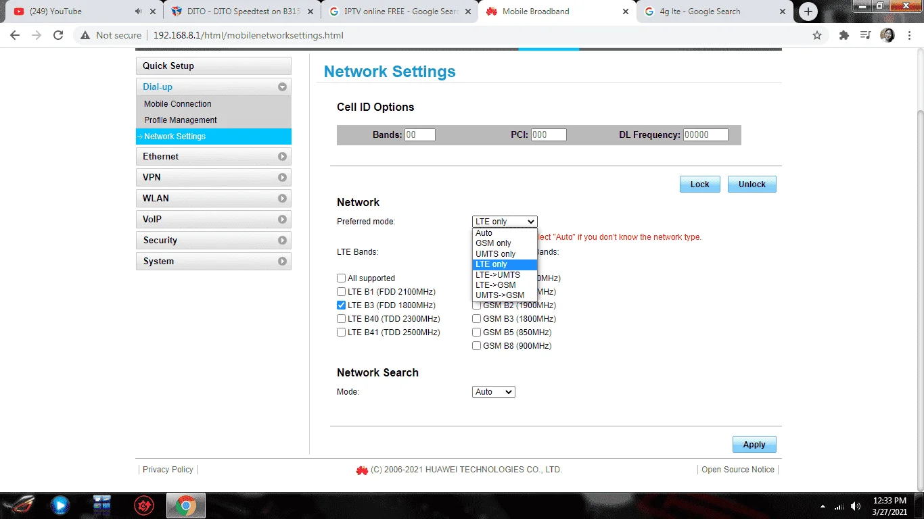This screenshot has height=519, width=924.
Task: Uncheck LTE B3 (FDD 1800MHz)
Action: point(342,305)
